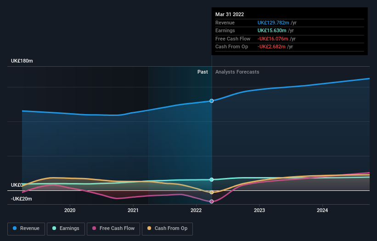This screenshot has height=241, width=377.
Task: Click the orange Cash From Op legend dot
Action: click(x=149, y=228)
